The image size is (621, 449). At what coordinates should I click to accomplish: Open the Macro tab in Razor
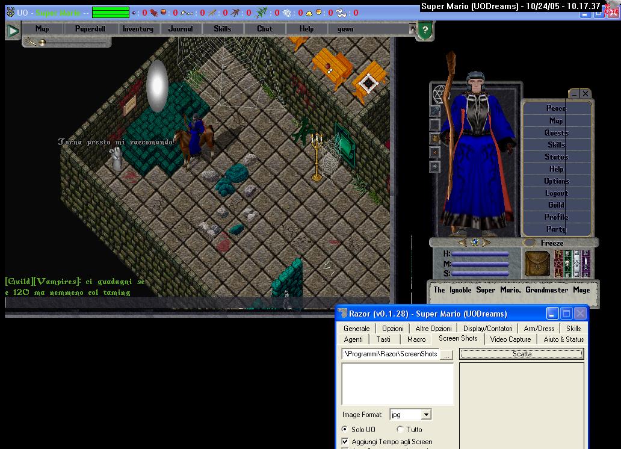416,339
